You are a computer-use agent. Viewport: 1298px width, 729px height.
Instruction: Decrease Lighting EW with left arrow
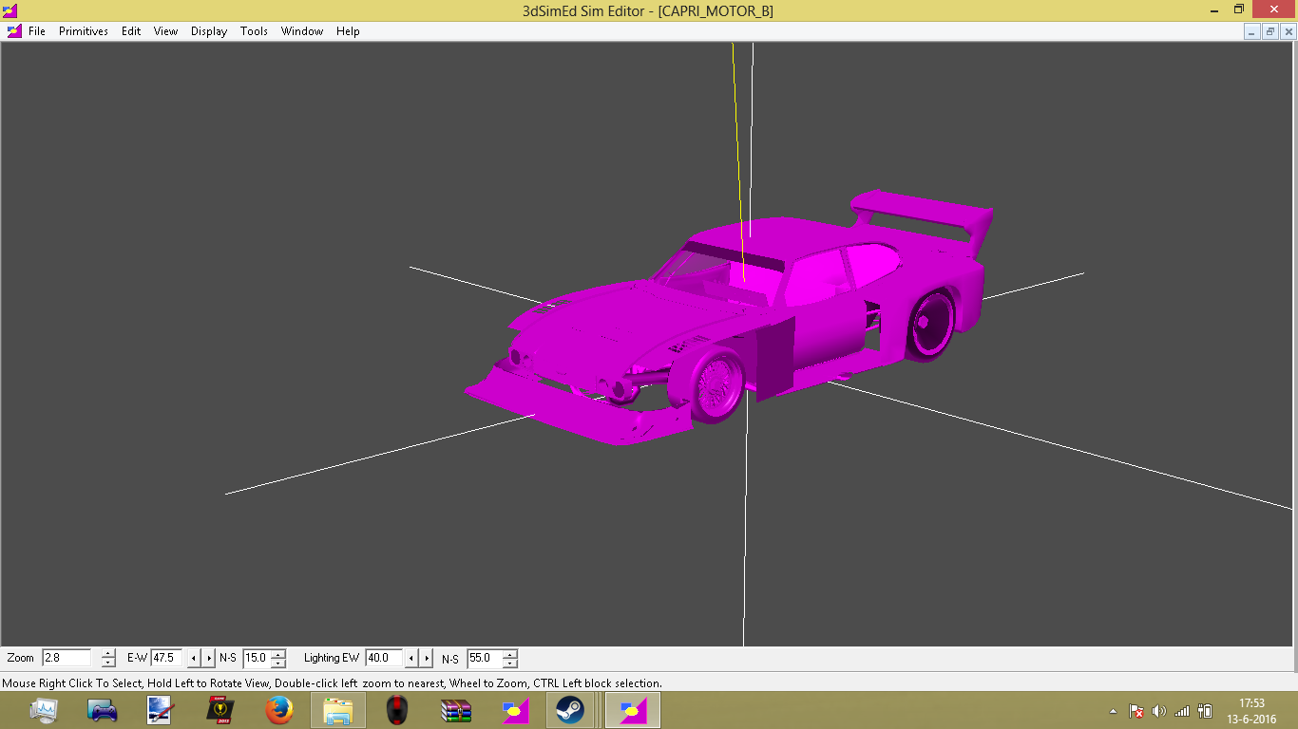pos(411,658)
